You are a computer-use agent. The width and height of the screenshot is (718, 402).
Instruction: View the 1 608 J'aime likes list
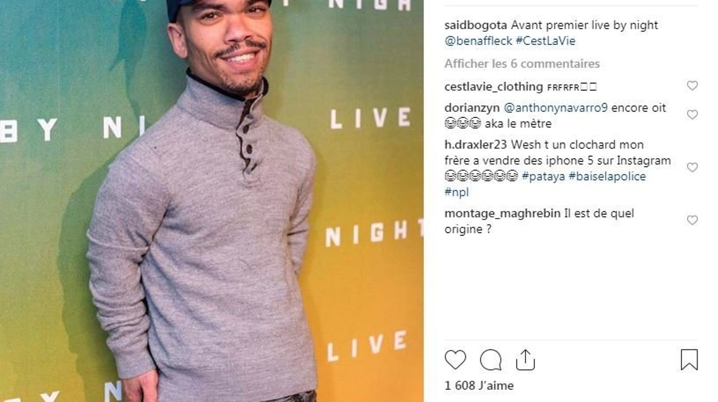click(479, 385)
